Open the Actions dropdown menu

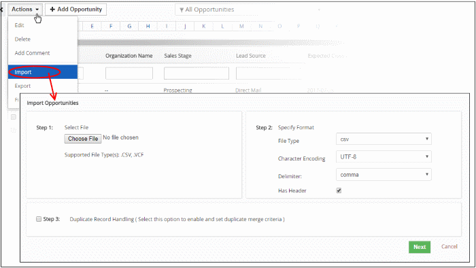point(25,10)
